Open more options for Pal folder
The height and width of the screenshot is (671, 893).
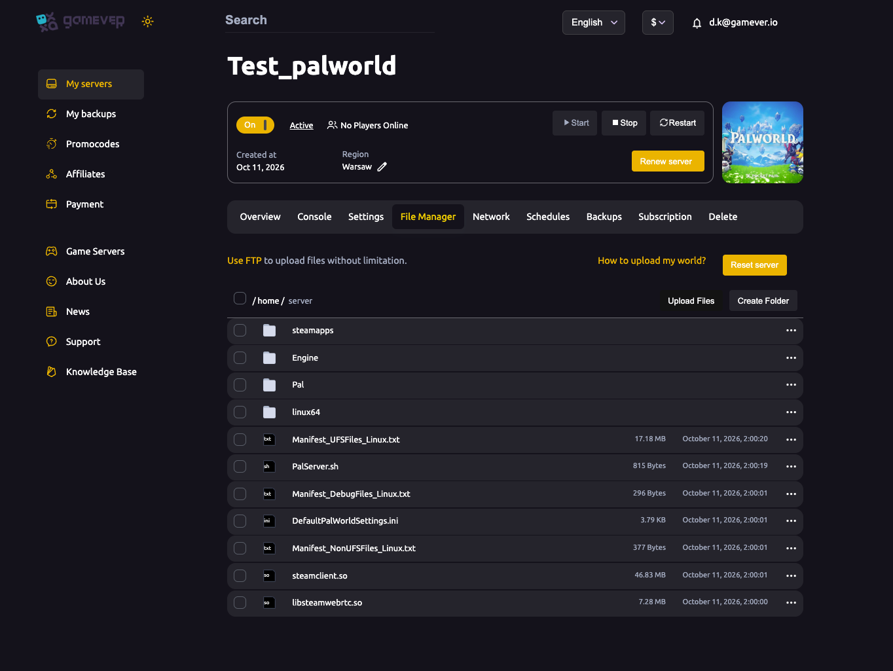(x=791, y=385)
